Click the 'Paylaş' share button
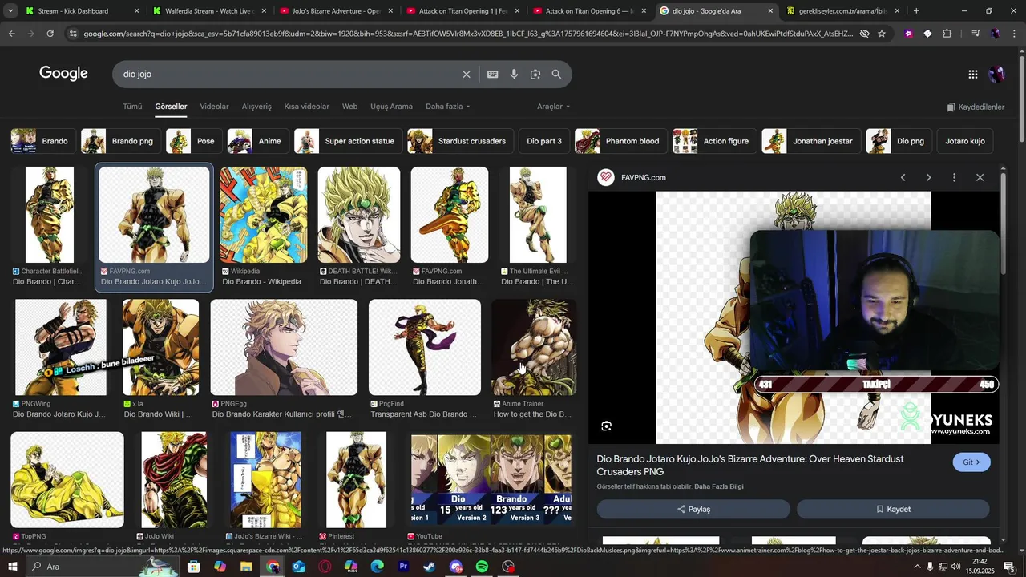The height and width of the screenshot is (577, 1026). (x=693, y=509)
